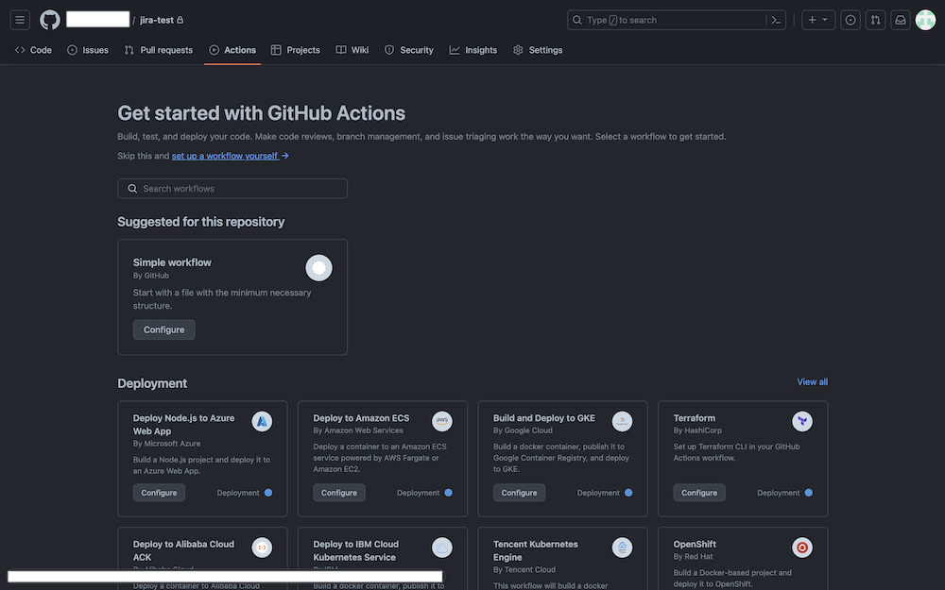Viewport: 945px width, 590px height.
Task: Click the private repository lock icon
Action: pos(180,20)
